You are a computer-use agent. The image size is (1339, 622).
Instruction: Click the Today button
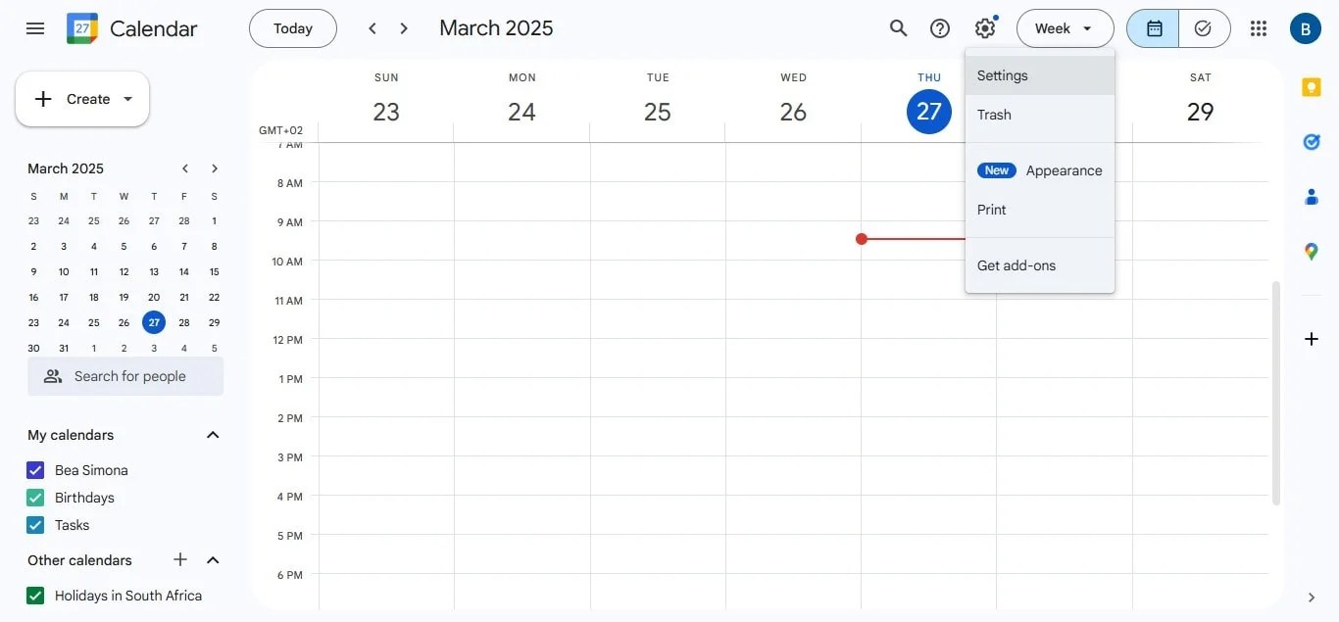point(293,28)
